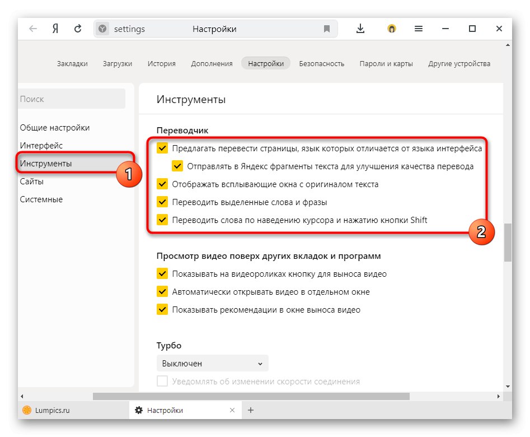Click the profile avatar icon
Viewport: 530px width, 437px height.
(391, 29)
